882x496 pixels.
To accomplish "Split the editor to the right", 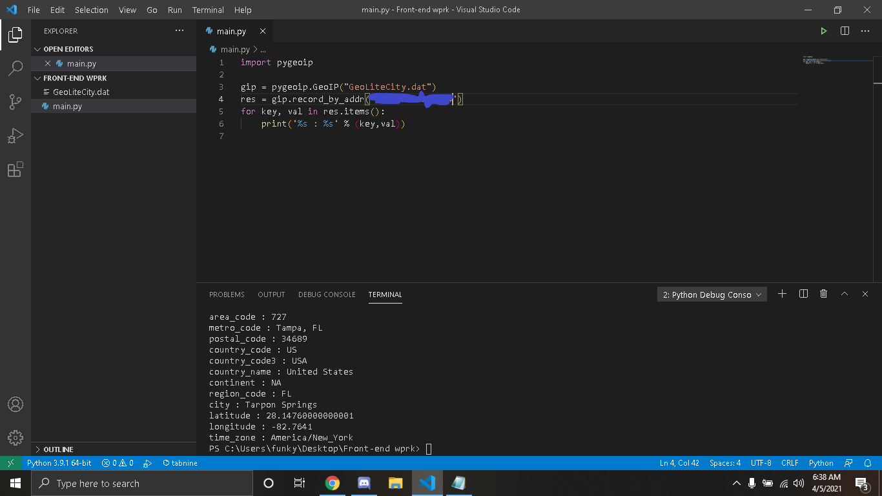I will pyautogui.click(x=845, y=31).
